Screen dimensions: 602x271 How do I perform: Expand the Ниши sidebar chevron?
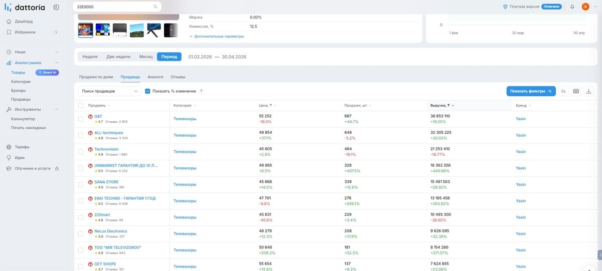(x=57, y=52)
